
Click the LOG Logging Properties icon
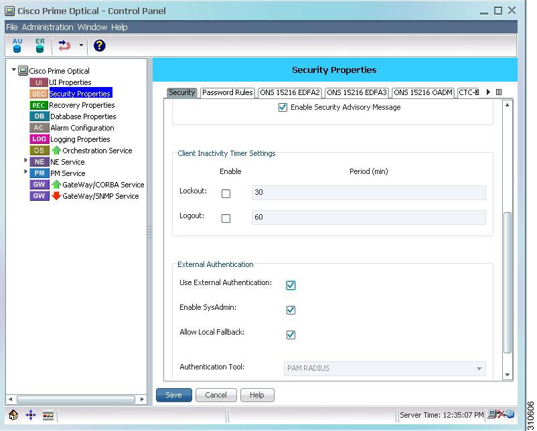[39, 139]
